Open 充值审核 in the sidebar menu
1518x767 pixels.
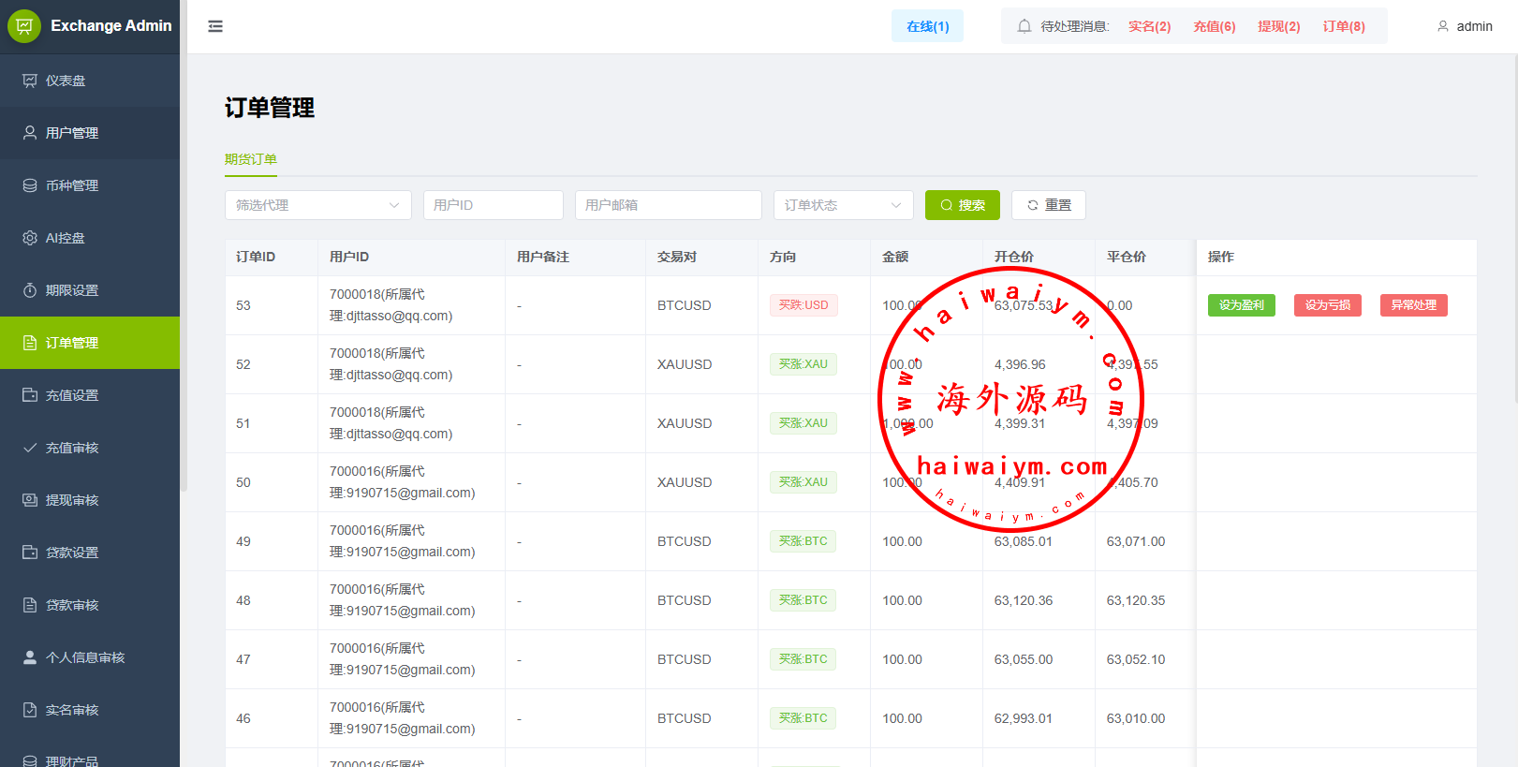coord(90,448)
